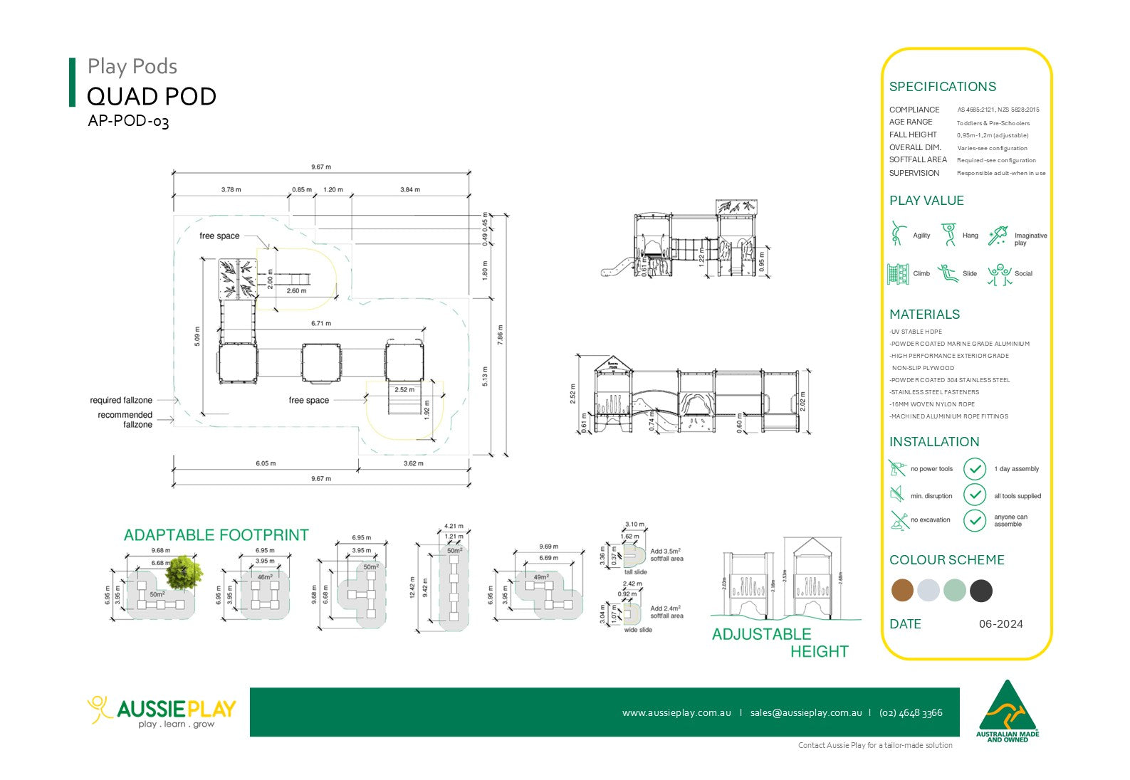Click the AGE RANGE specification row
Image resolution: width=1130 pixels, height=780 pixels.
960,122
